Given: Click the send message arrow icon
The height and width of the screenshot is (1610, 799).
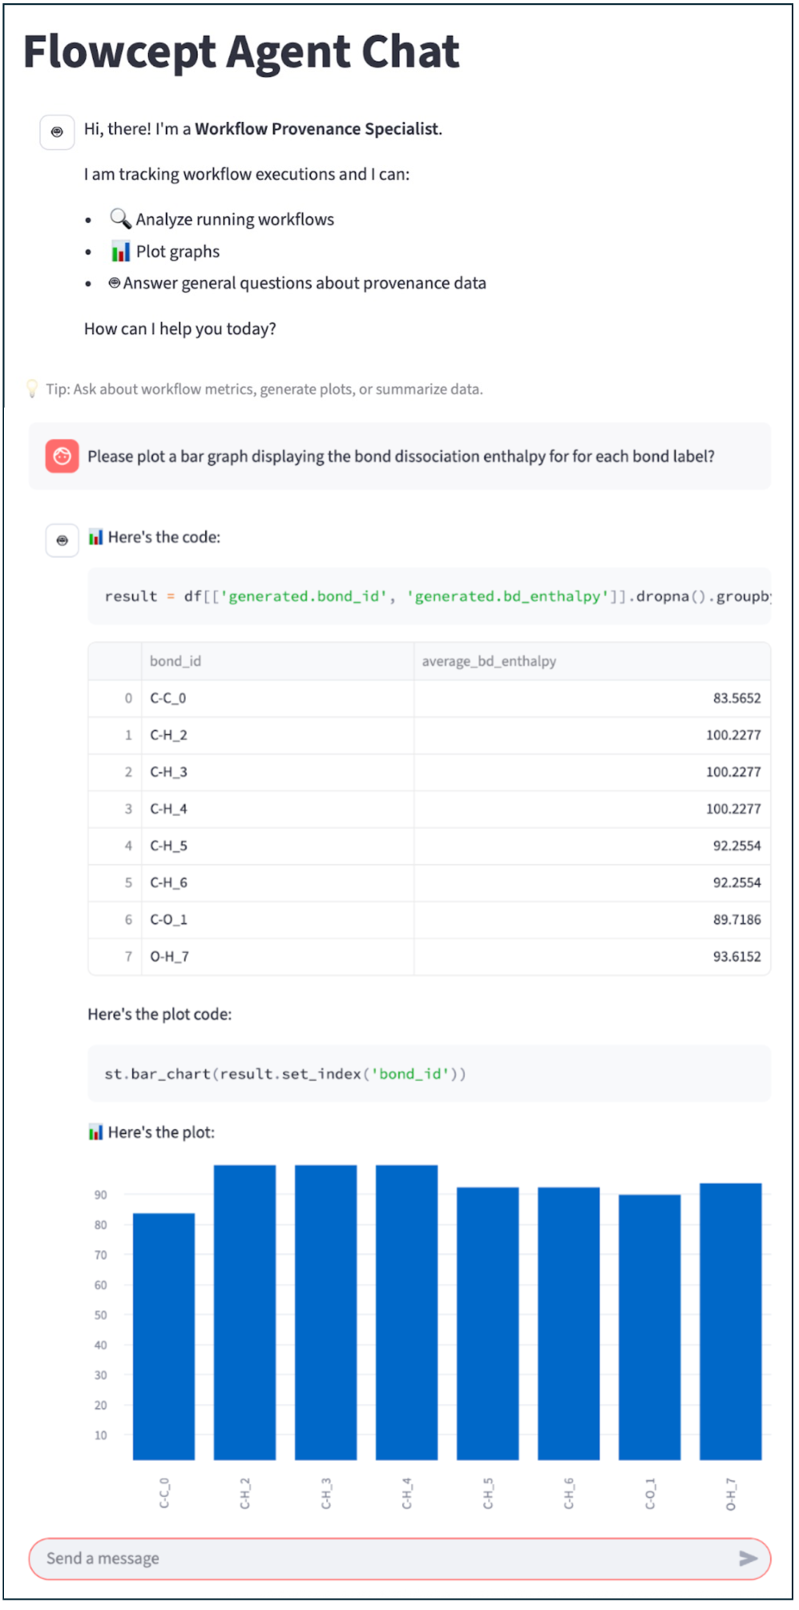Looking at the screenshot, I should 747,1558.
